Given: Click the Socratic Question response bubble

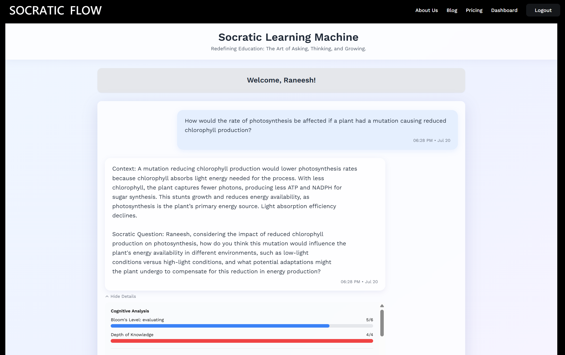Looking at the screenshot, I should (245, 224).
